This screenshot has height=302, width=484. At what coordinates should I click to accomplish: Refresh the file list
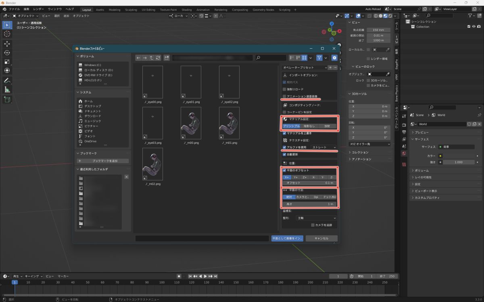(x=158, y=58)
